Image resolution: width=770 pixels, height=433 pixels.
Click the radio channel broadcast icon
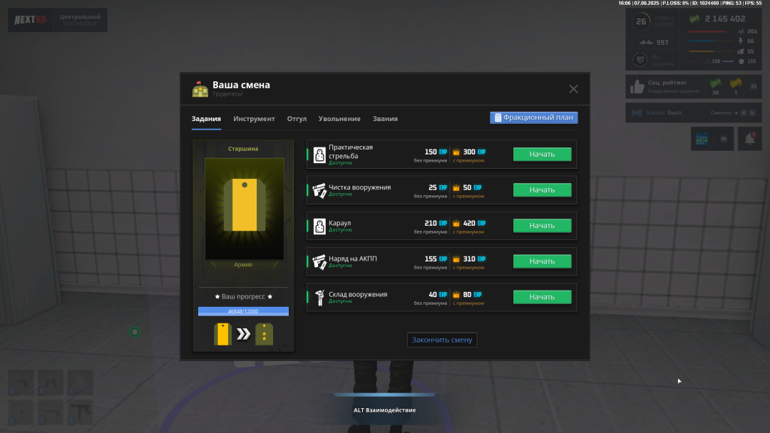(637, 113)
